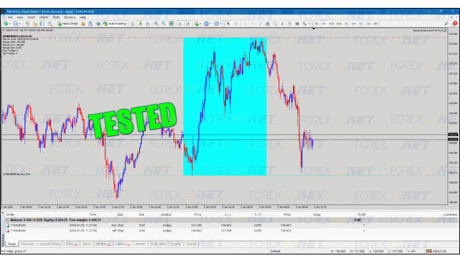This screenshot has width=460, height=263.
Task: Open the Profiles toolbar icon
Action: click(16, 24)
